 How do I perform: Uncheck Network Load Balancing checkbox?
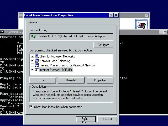coord(32,61)
